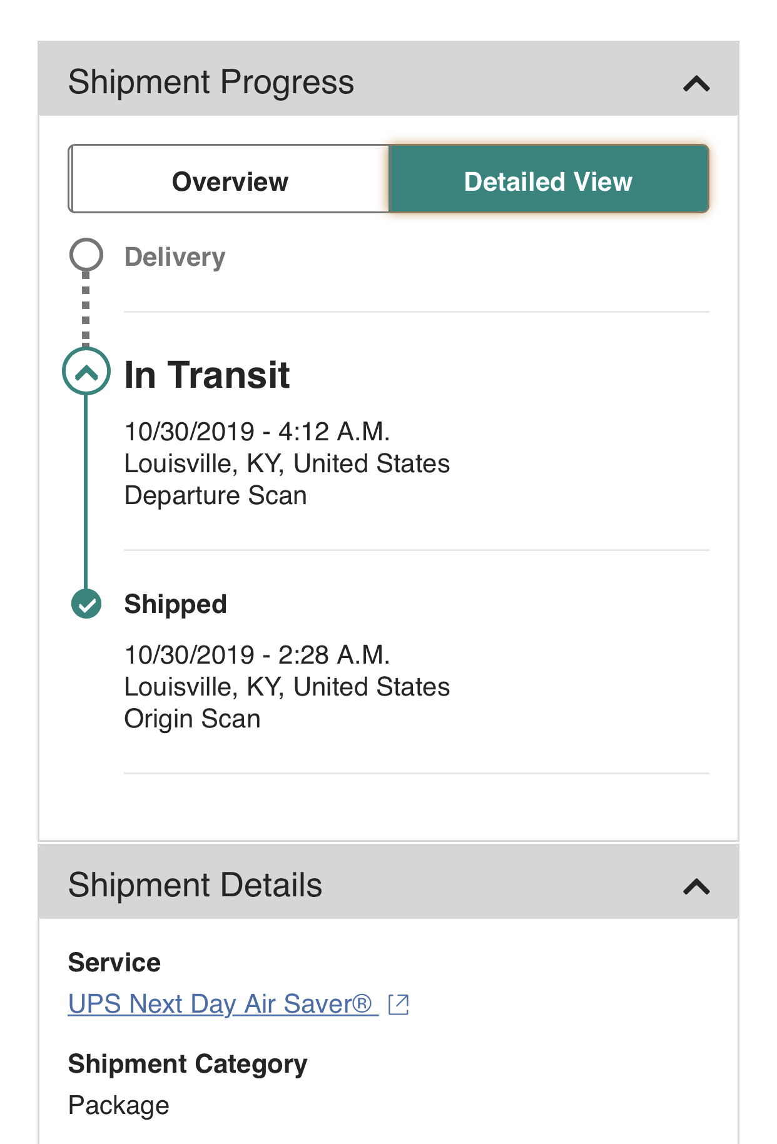This screenshot has height=1144, width=777.
Task: Click the Shipment Category label
Action: tap(187, 1064)
